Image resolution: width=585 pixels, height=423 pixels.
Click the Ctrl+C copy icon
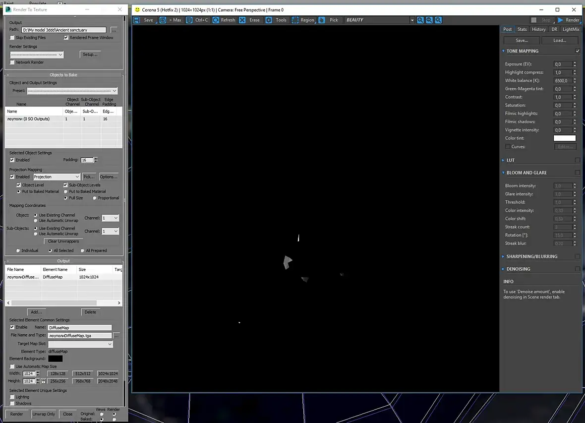point(189,20)
